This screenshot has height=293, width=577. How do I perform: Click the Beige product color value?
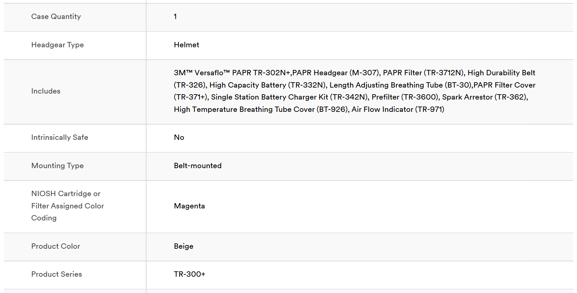coord(184,246)
